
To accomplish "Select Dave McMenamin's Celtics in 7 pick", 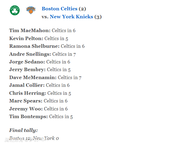I will click(45, 78).
